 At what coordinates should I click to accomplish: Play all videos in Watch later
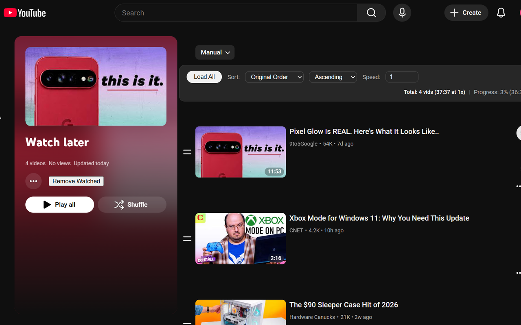[59, 204]
